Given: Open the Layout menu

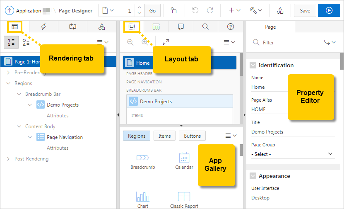Looking at the screenshot, I should 229,42.
